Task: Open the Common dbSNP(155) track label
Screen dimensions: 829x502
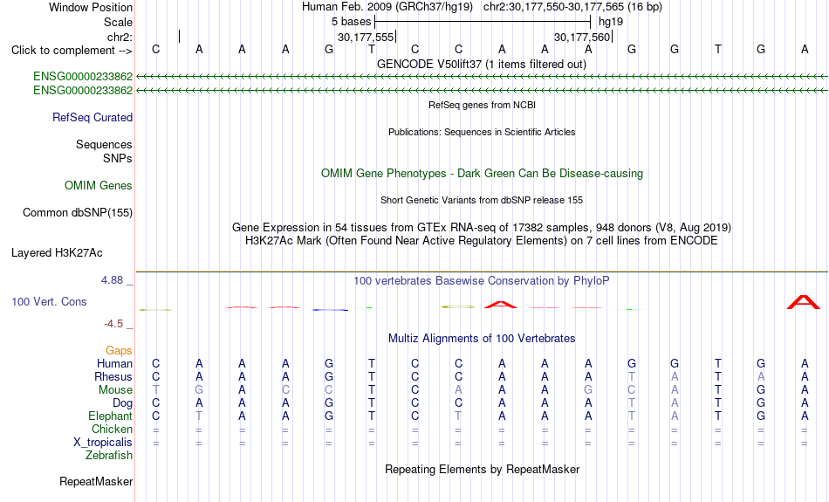Action: tap(77, 213)
